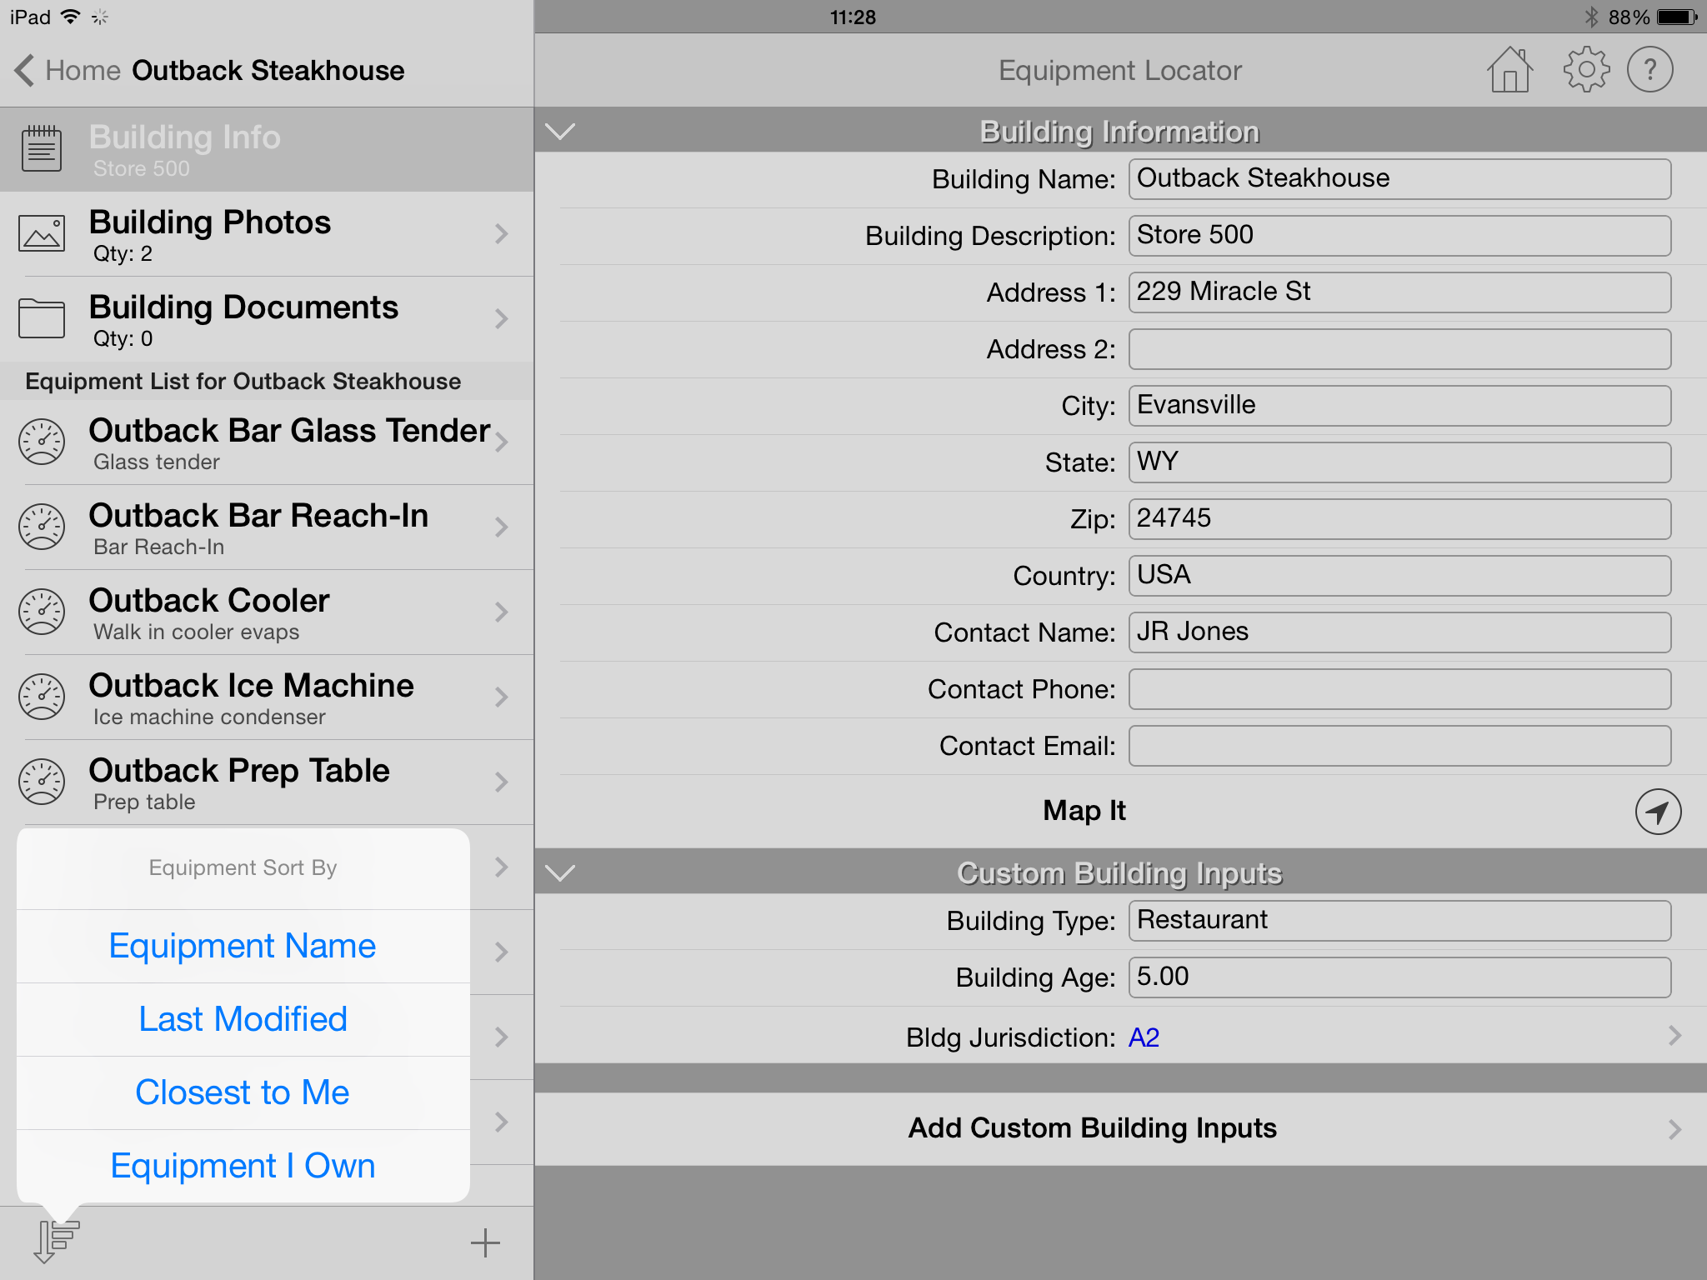Open Outback Bar Reach-In equipment entry
Screen dimensions: 1707x1280
pyautogui.click(x=267, y=527)
